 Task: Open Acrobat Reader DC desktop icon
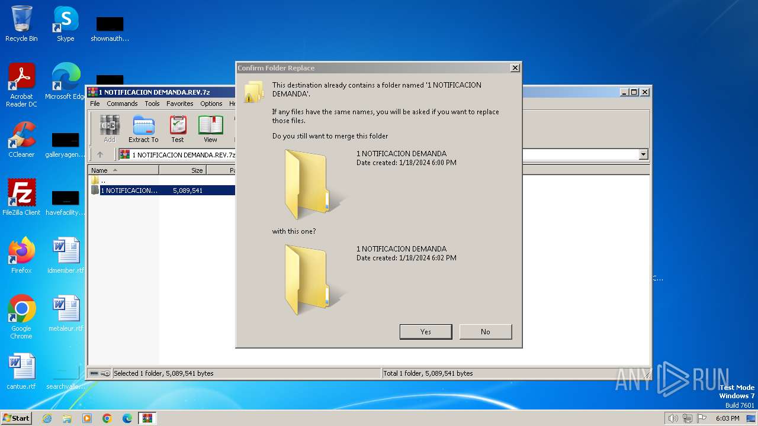[x=21, y=85]
